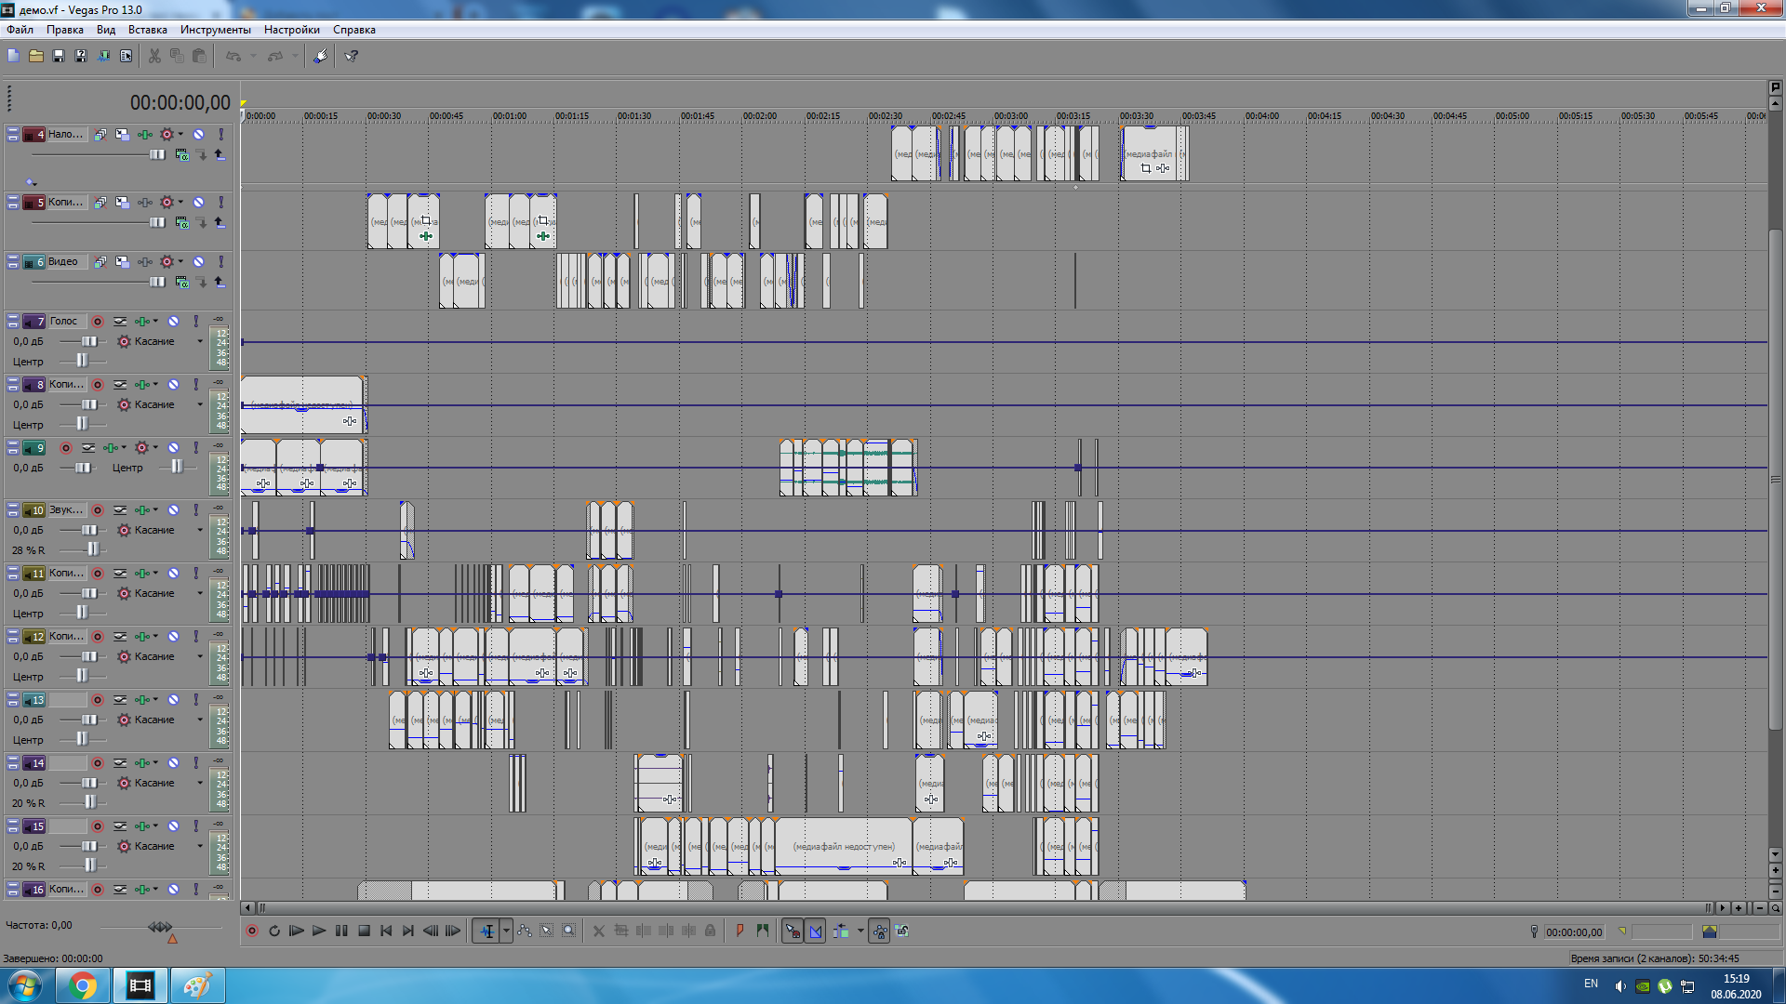This screenshot has width=1786, height=1004.
Task: Open Касание automation mode dropdown on track 11
Action: coord(199,594)
